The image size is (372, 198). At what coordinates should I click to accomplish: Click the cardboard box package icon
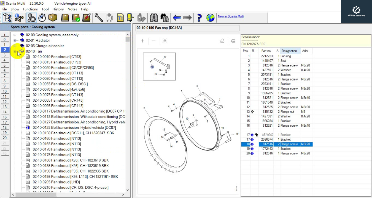53,18
